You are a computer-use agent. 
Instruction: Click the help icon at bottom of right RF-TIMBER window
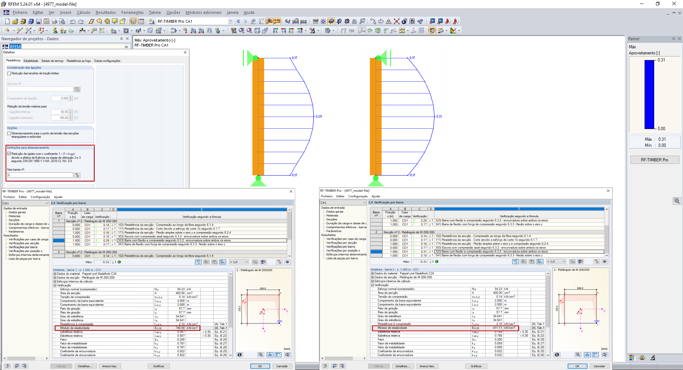[x=325, y=366]
